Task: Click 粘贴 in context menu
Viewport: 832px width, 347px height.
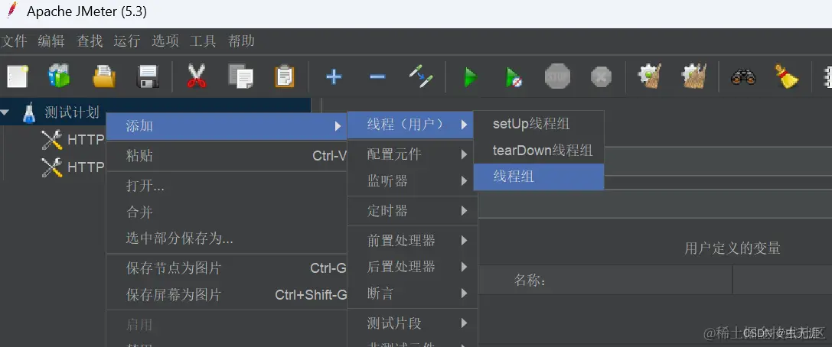Action: (227, 156)
